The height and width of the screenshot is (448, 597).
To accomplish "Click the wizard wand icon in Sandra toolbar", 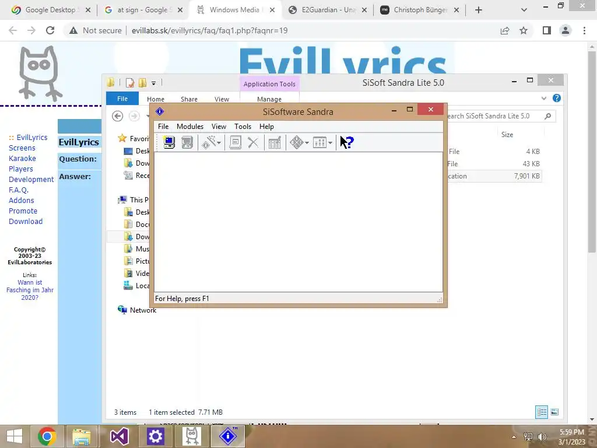I will point(209,142).
